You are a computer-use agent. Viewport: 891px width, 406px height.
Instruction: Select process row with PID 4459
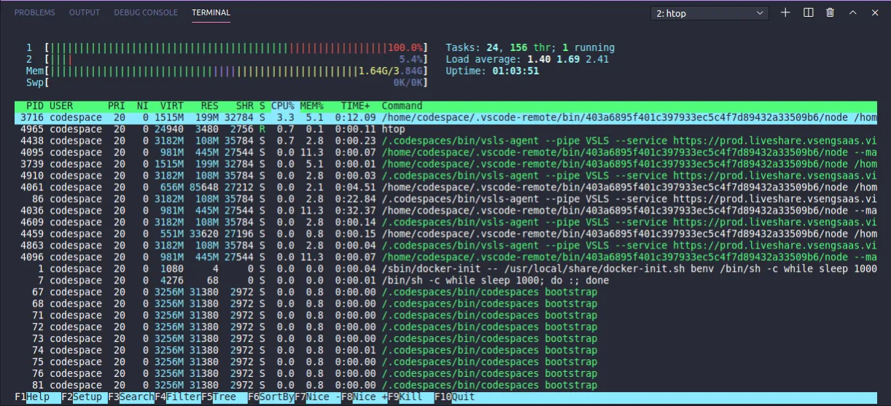click(x=445, y=234)
